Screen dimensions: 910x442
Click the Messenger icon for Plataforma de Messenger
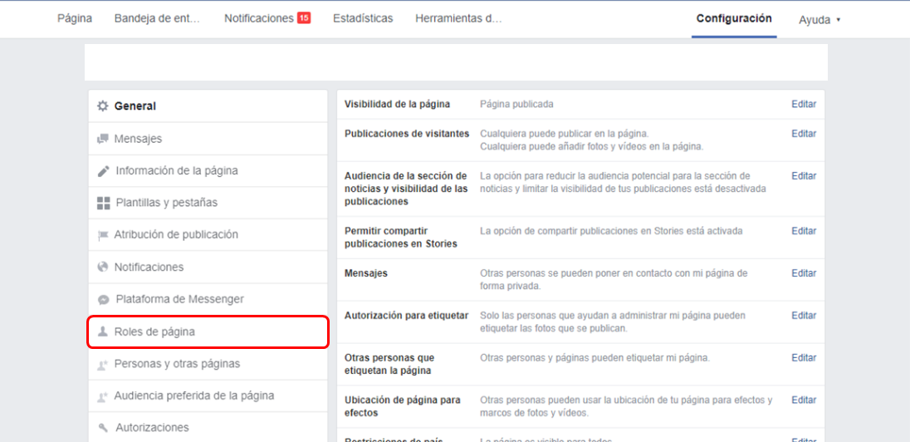(103, 300)
